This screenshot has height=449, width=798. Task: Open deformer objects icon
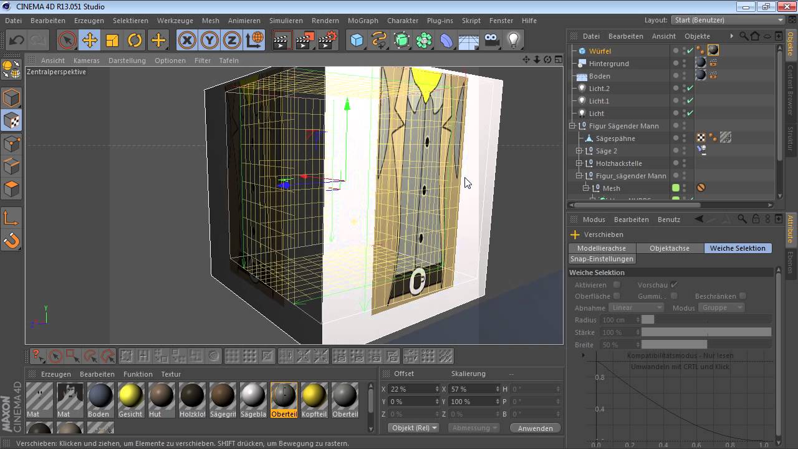coord(447,41)
